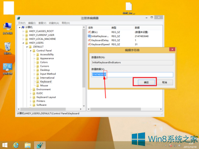Click the 类型 column header
This screenshot has width=199, height=149.
pyautogui.click(x=122, y=28)
